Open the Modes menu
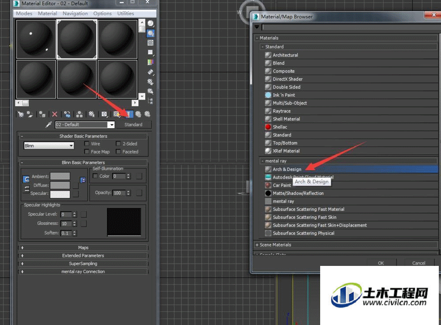441x325 pixels. pos(24,14)
